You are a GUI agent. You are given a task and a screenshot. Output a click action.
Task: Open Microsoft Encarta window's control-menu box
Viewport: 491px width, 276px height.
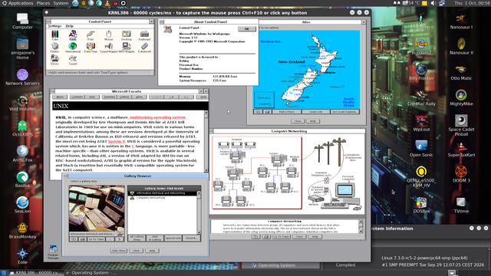pyautogui.click(x=52, y=91)
